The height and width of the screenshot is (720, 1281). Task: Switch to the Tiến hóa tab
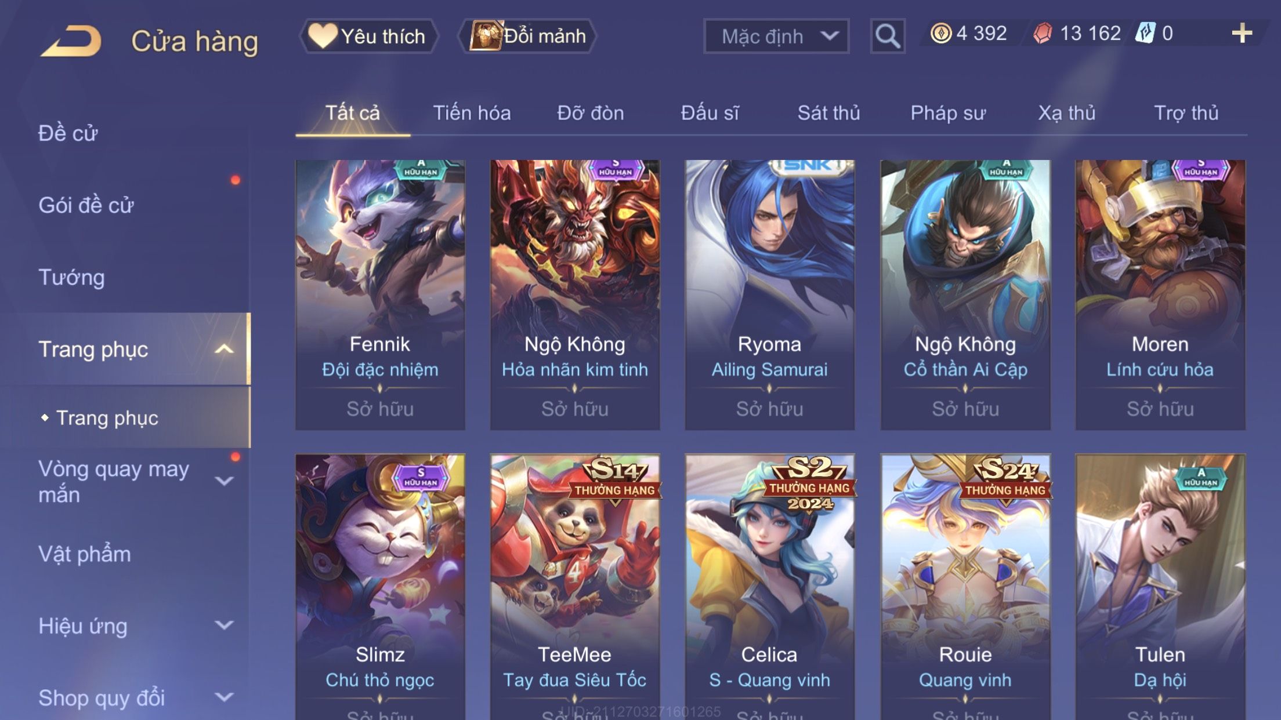(x=472, y=113)
